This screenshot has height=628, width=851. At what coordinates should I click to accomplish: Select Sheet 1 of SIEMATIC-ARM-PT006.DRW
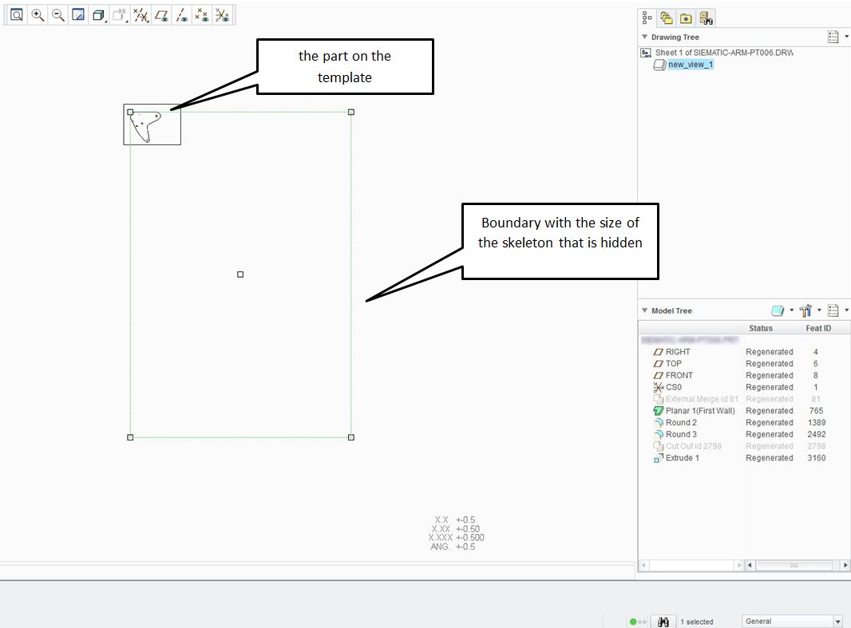pos(723,53)
